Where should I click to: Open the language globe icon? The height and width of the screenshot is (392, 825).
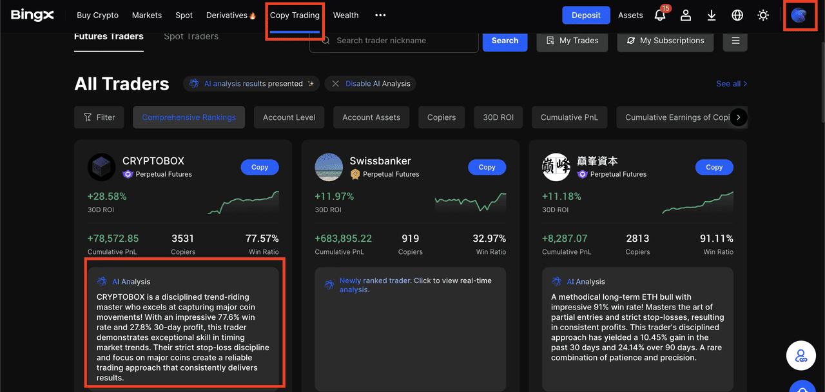tap(737, 15)
